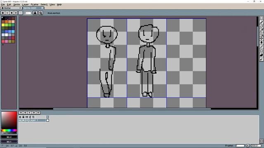
Task: Play the animation
Action: point(29,113)
